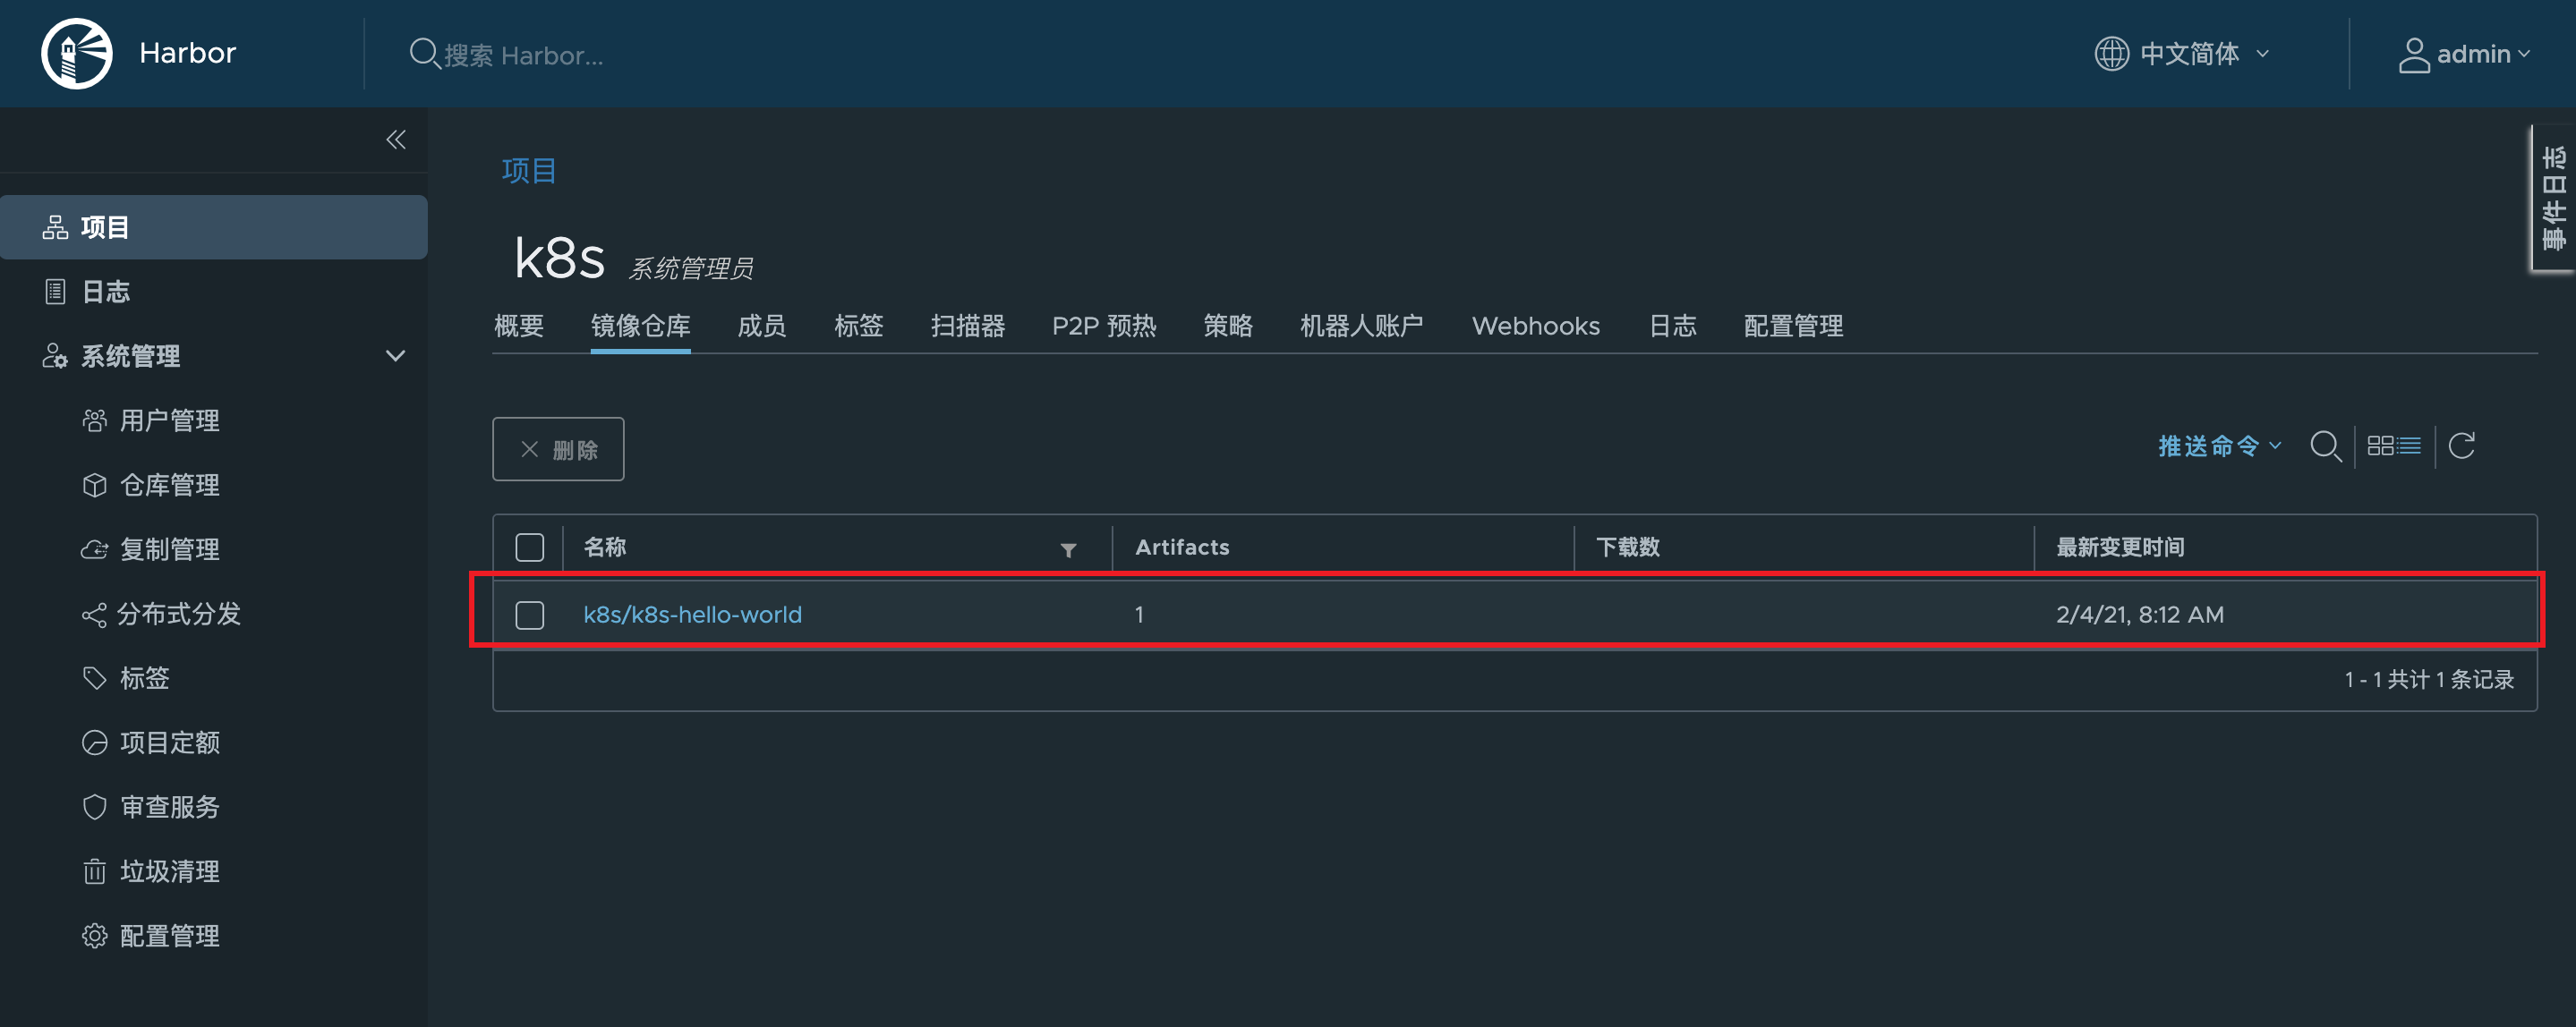This screenshot has height=1027, width=2576.
Task: Click the Harbor lighthouse logo
Action: [77, 54]
